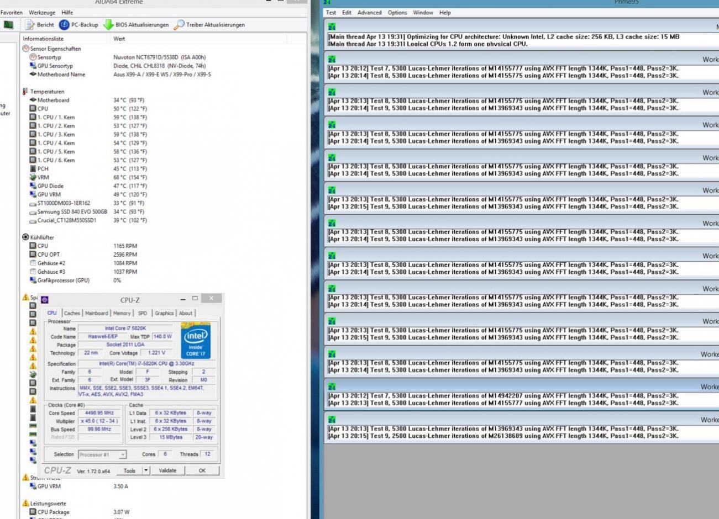
Task: Click Prime95 line containing M26138689
Action: (503, 436)
